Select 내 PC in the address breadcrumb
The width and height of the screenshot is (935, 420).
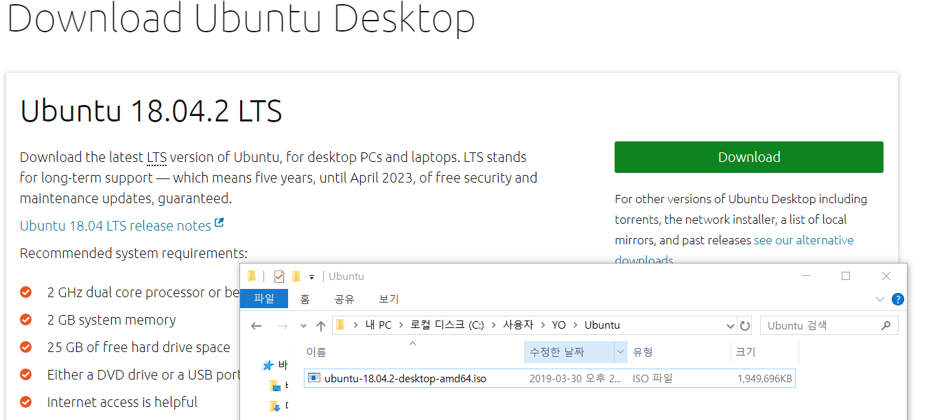click(x=378, y=325)
